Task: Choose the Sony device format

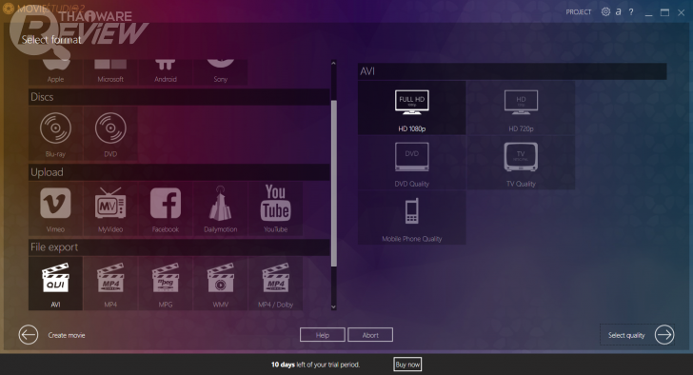Action: (x=220, y=72)
